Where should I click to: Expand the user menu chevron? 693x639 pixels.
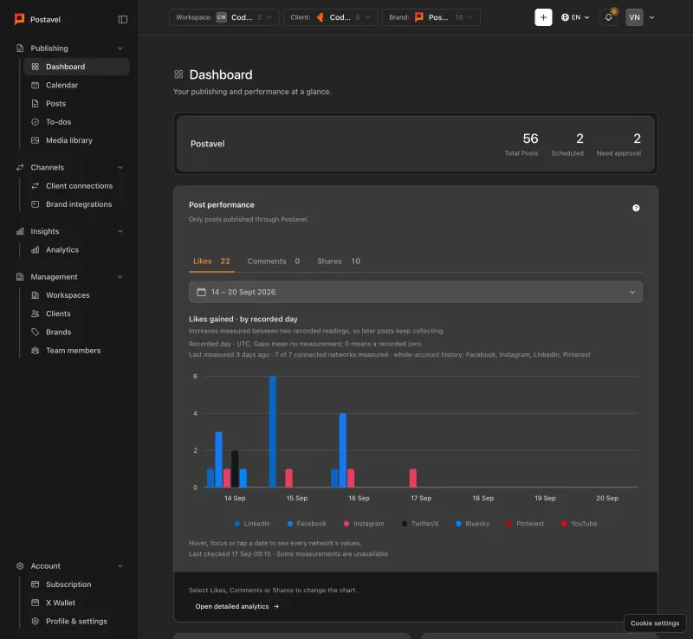tap(651, 17)
